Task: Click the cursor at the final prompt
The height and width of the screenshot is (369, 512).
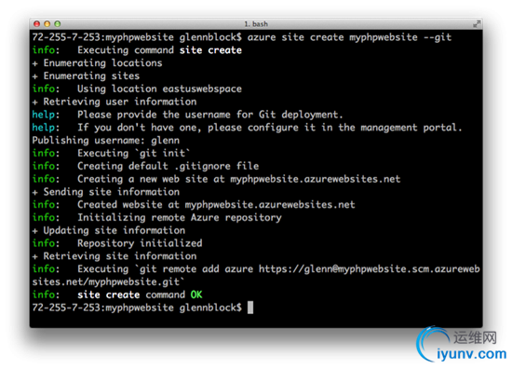Action: click(250, 307)
